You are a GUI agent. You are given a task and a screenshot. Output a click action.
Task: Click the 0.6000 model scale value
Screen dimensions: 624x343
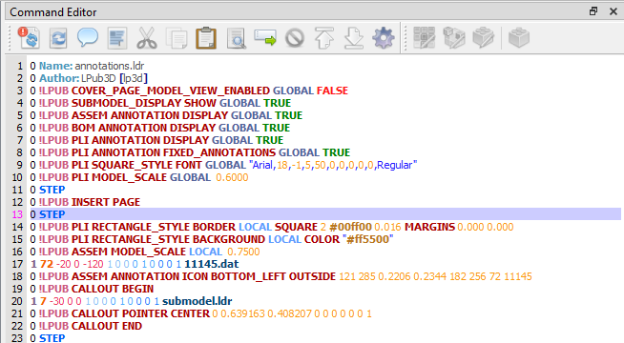(x=232, y=177)
